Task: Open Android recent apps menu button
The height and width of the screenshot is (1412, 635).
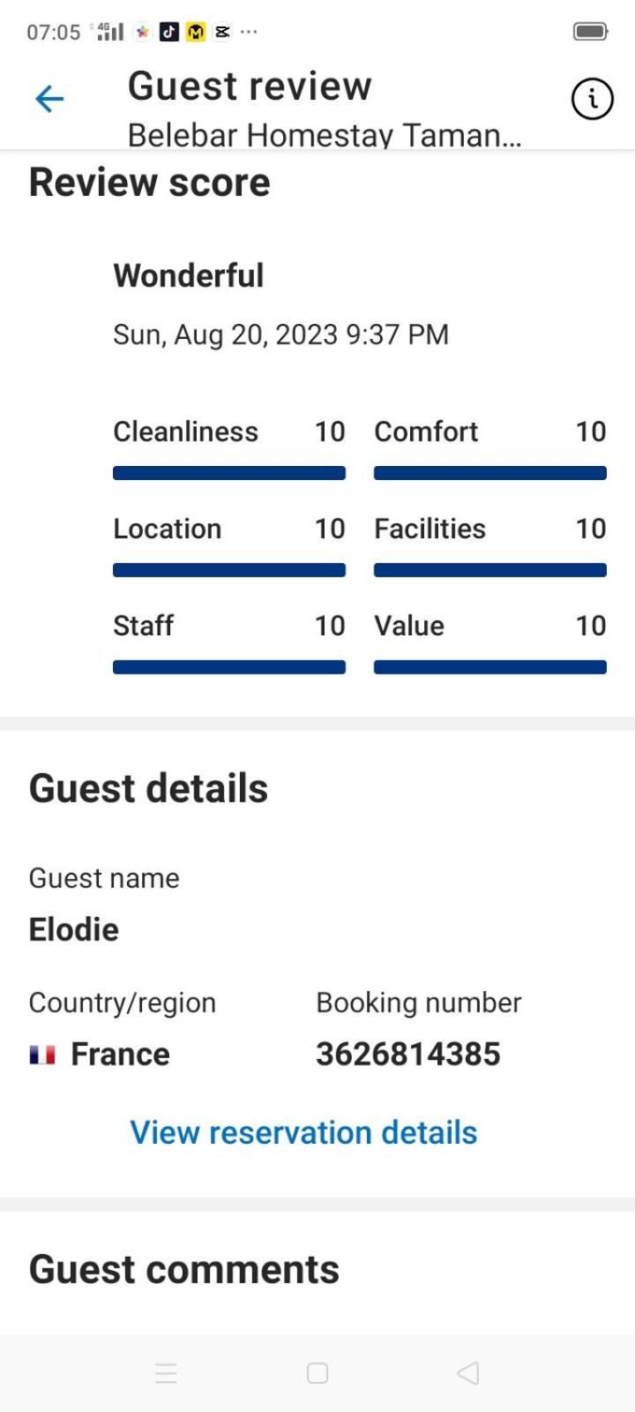Action: 166,1373
